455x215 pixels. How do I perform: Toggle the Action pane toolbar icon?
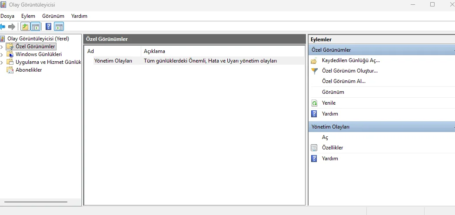click(59, 27)
